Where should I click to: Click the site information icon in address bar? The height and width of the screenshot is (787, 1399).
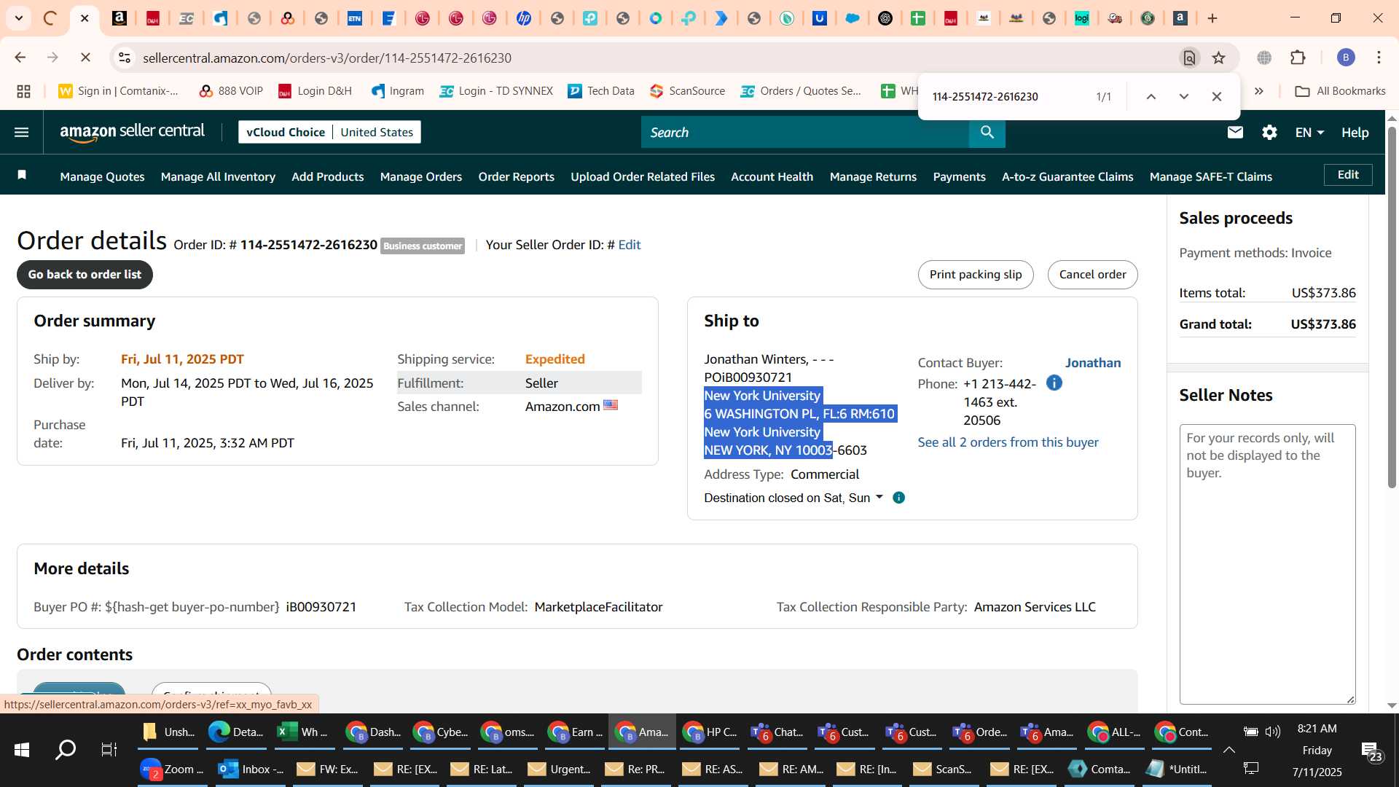pos(125,58)
